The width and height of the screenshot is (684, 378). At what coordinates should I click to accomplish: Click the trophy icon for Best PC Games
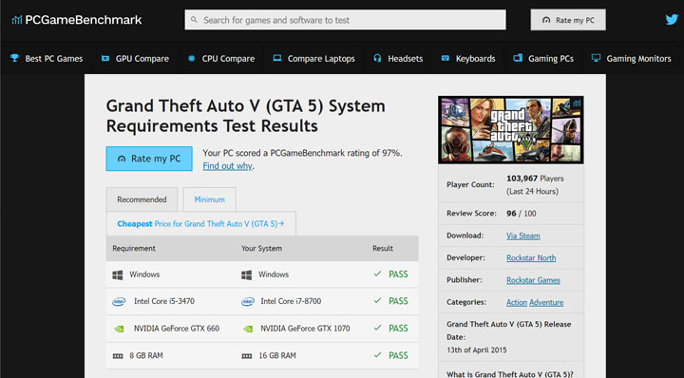(14, 58)
